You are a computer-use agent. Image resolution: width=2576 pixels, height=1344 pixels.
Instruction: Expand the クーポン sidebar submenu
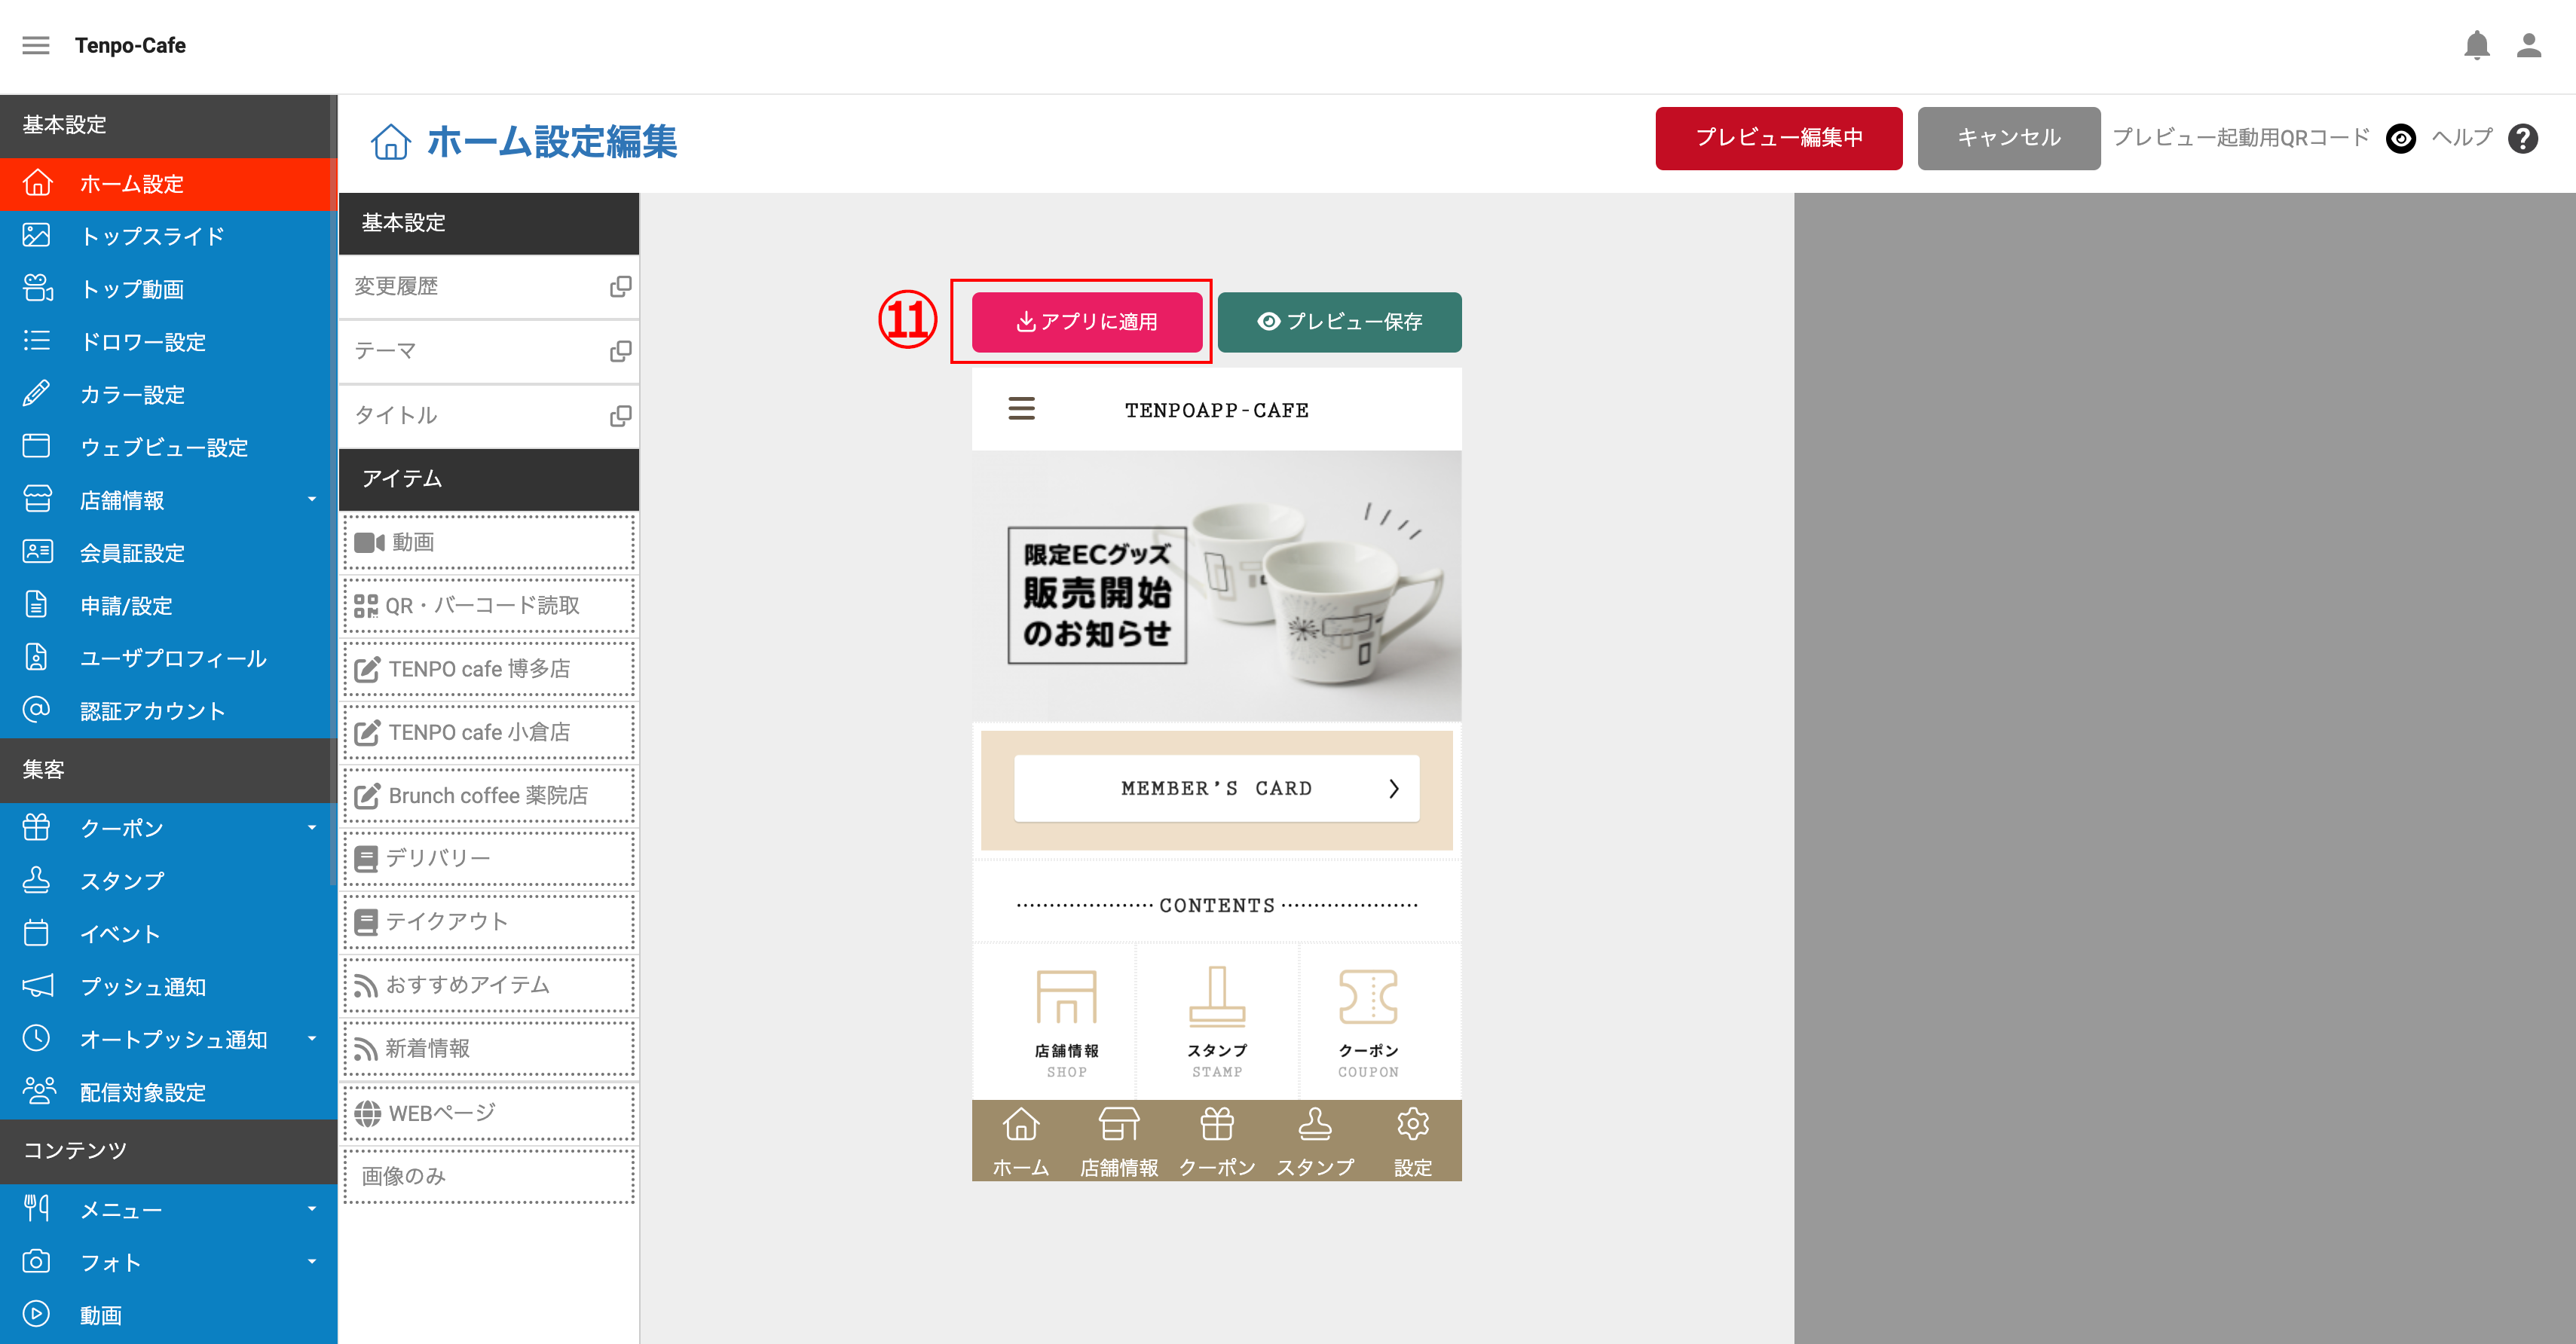pyautogui.click(x=312, y=827)
